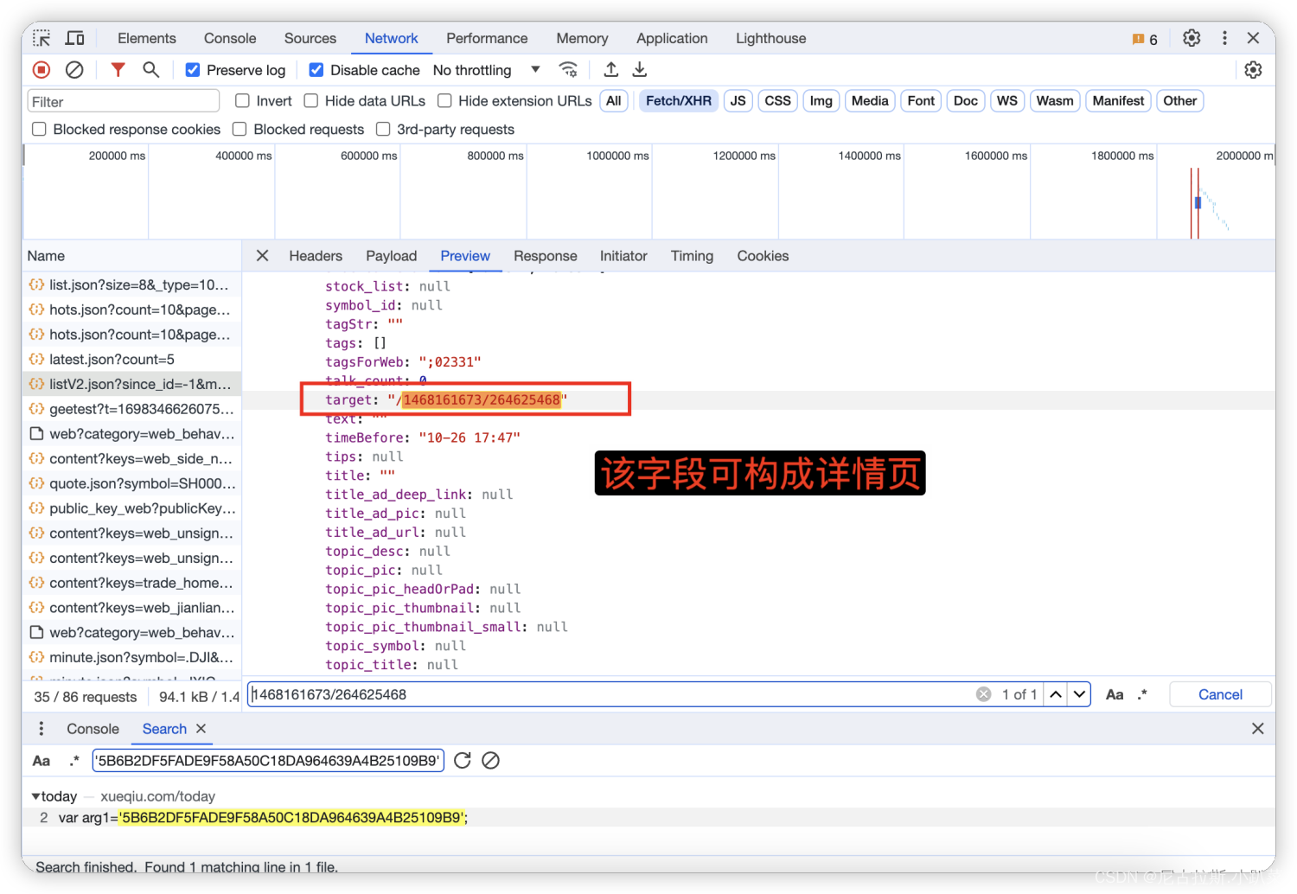
Task: Open the Application tab
Action: click(x=672, y=38)
